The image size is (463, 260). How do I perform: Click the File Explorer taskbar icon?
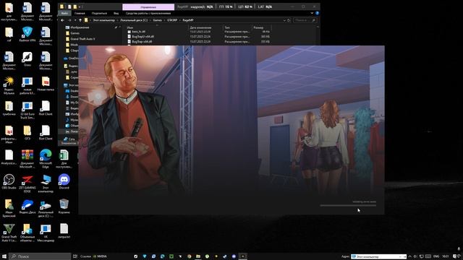point(198,256)
